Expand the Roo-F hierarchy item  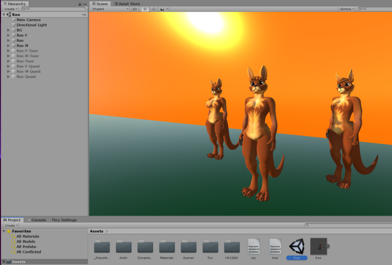9,35
